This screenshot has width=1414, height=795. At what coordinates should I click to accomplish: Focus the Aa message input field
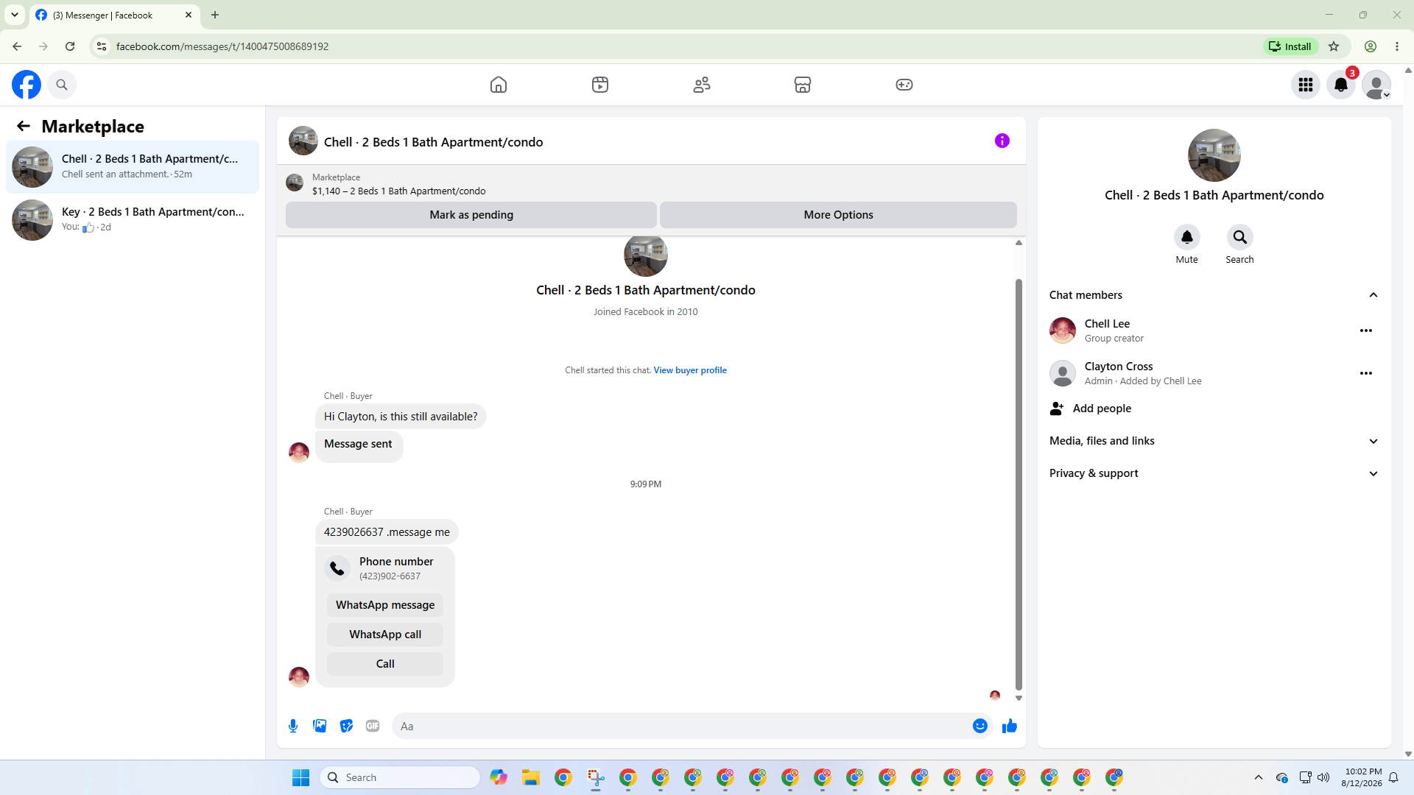pos(682,727)
